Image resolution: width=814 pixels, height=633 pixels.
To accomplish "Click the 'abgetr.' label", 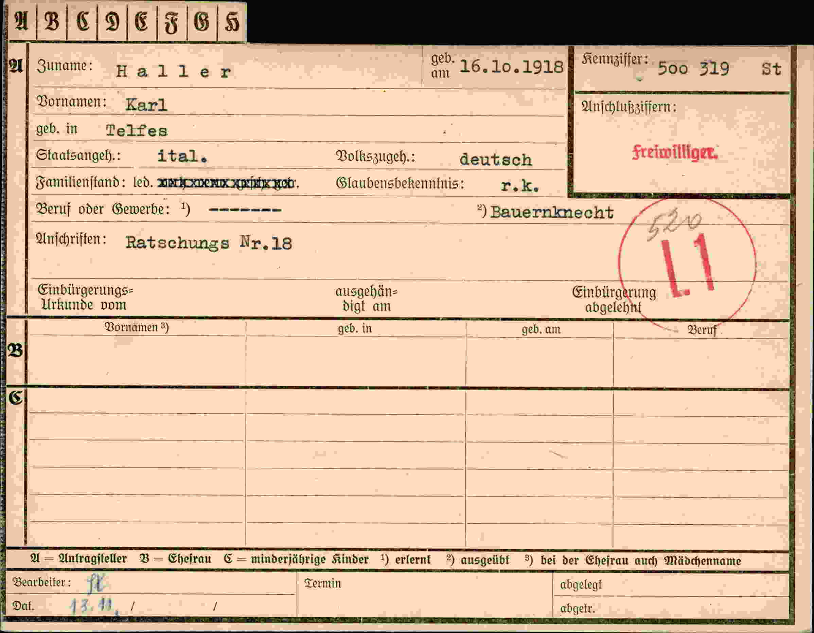I will pyautogui.click(x=577, y=609).
